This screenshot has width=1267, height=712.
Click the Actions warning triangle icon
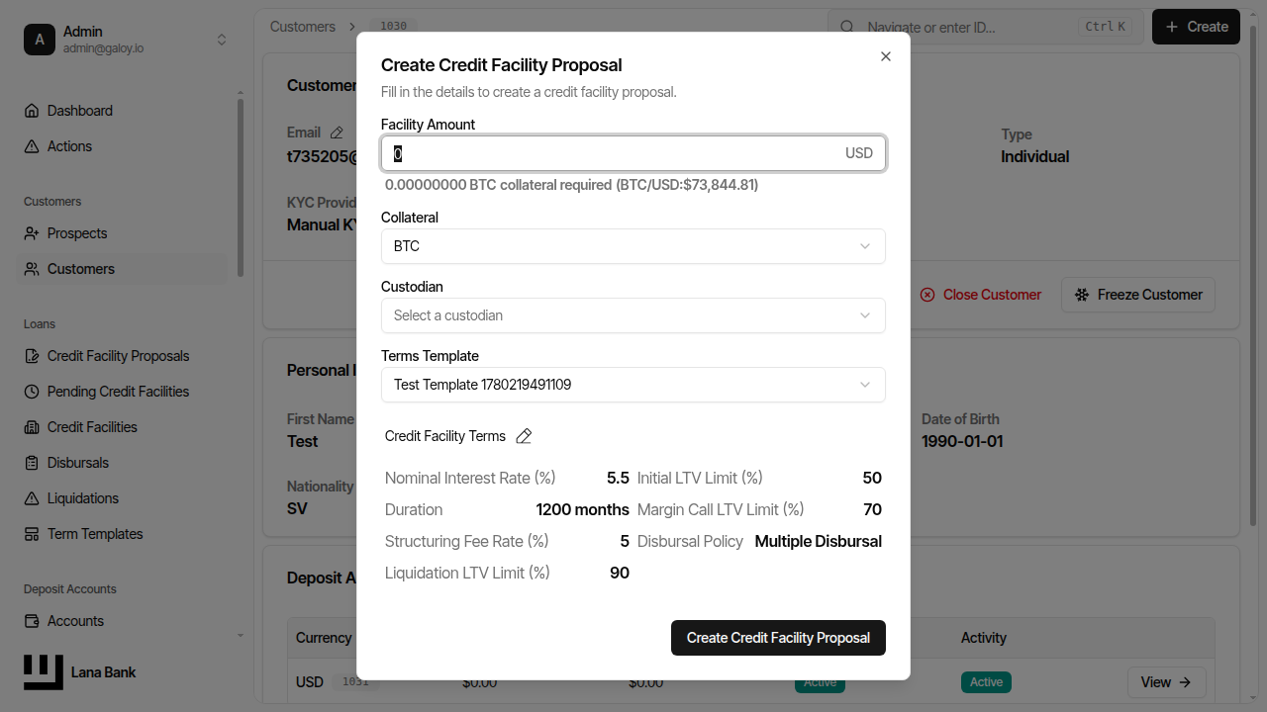point(32,146)
